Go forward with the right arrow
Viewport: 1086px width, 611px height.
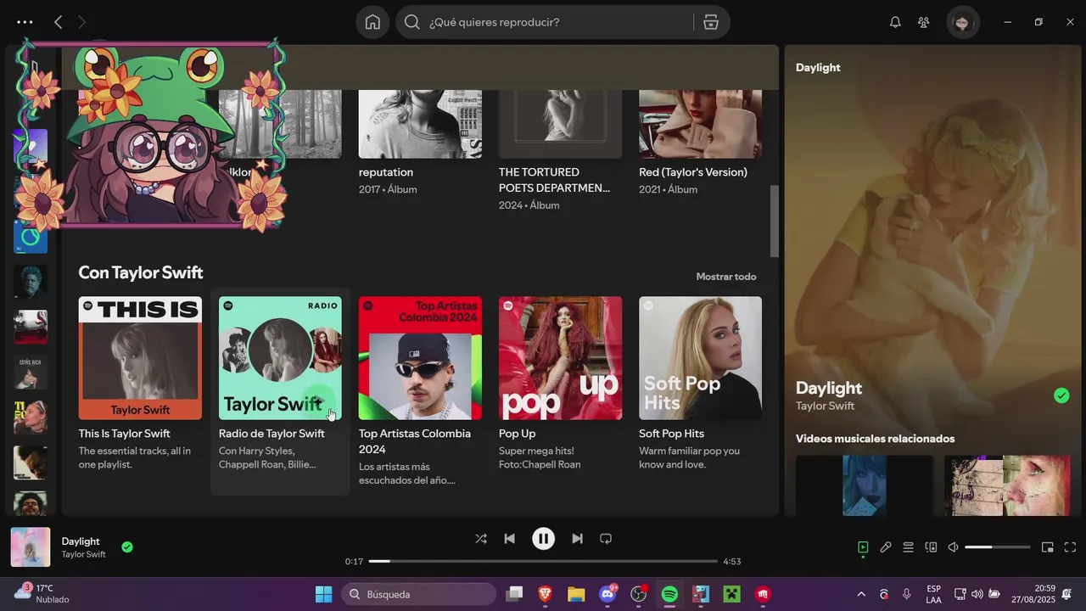82,22
